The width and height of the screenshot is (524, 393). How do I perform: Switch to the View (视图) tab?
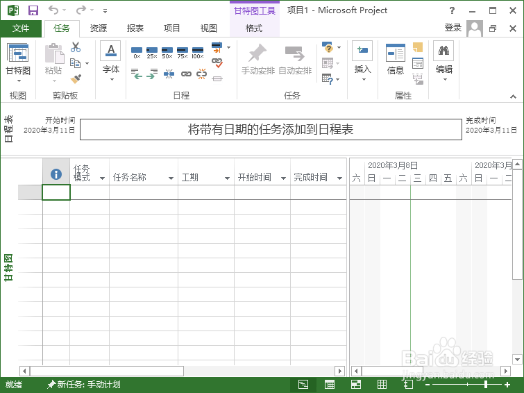point(208,28)
